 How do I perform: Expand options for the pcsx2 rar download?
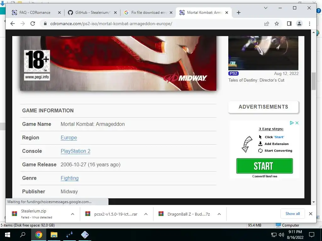coord(146,214)
